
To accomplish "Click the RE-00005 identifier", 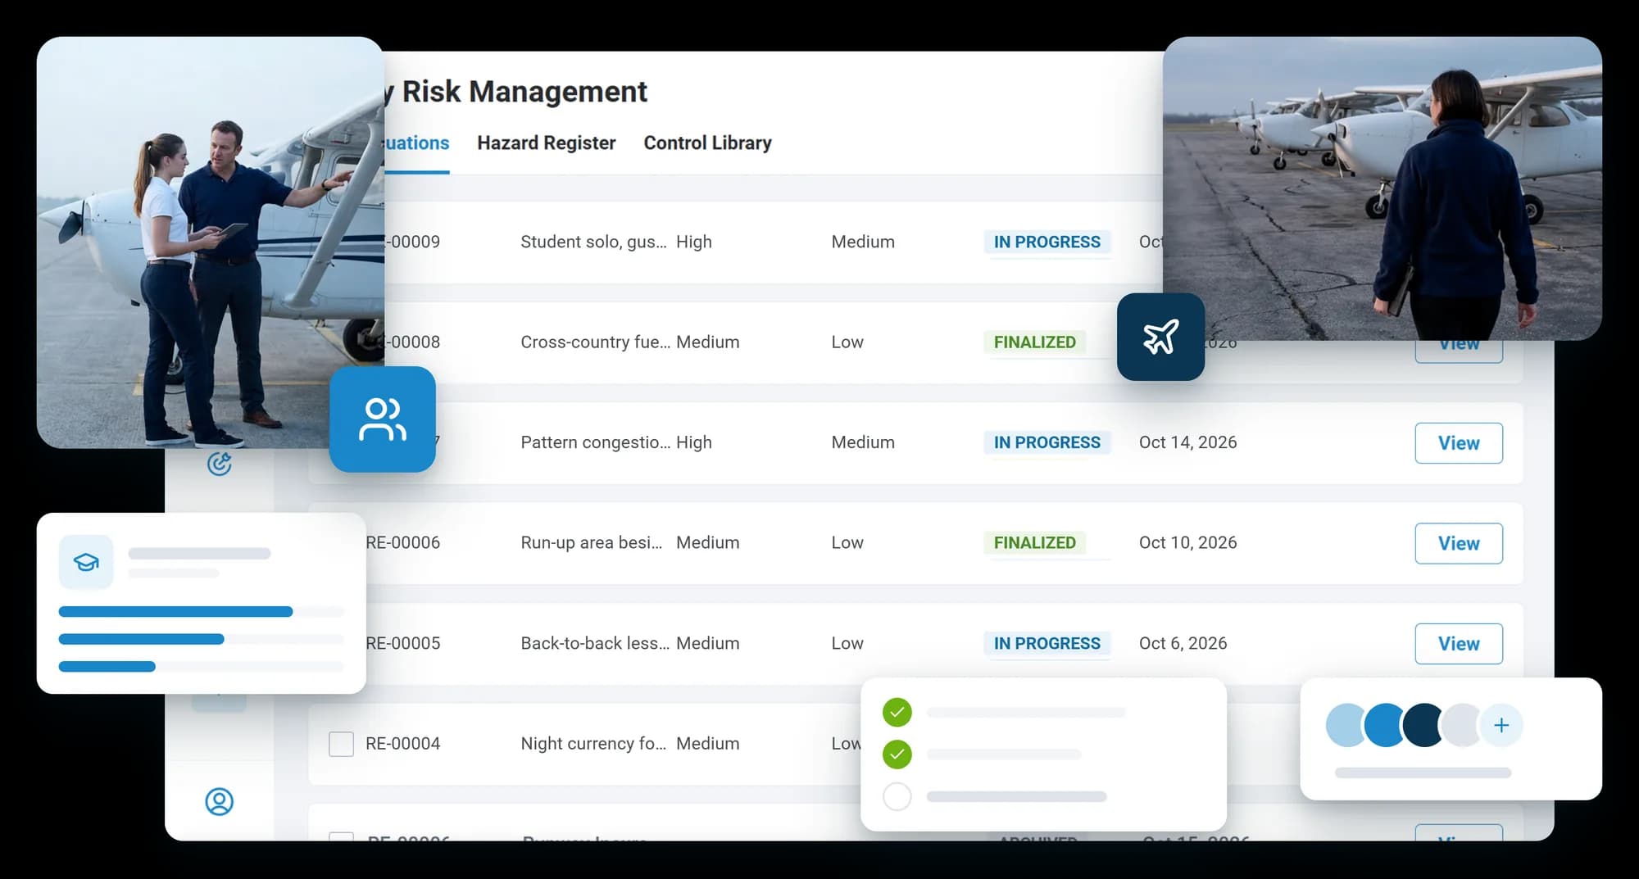I will point(402,644).
